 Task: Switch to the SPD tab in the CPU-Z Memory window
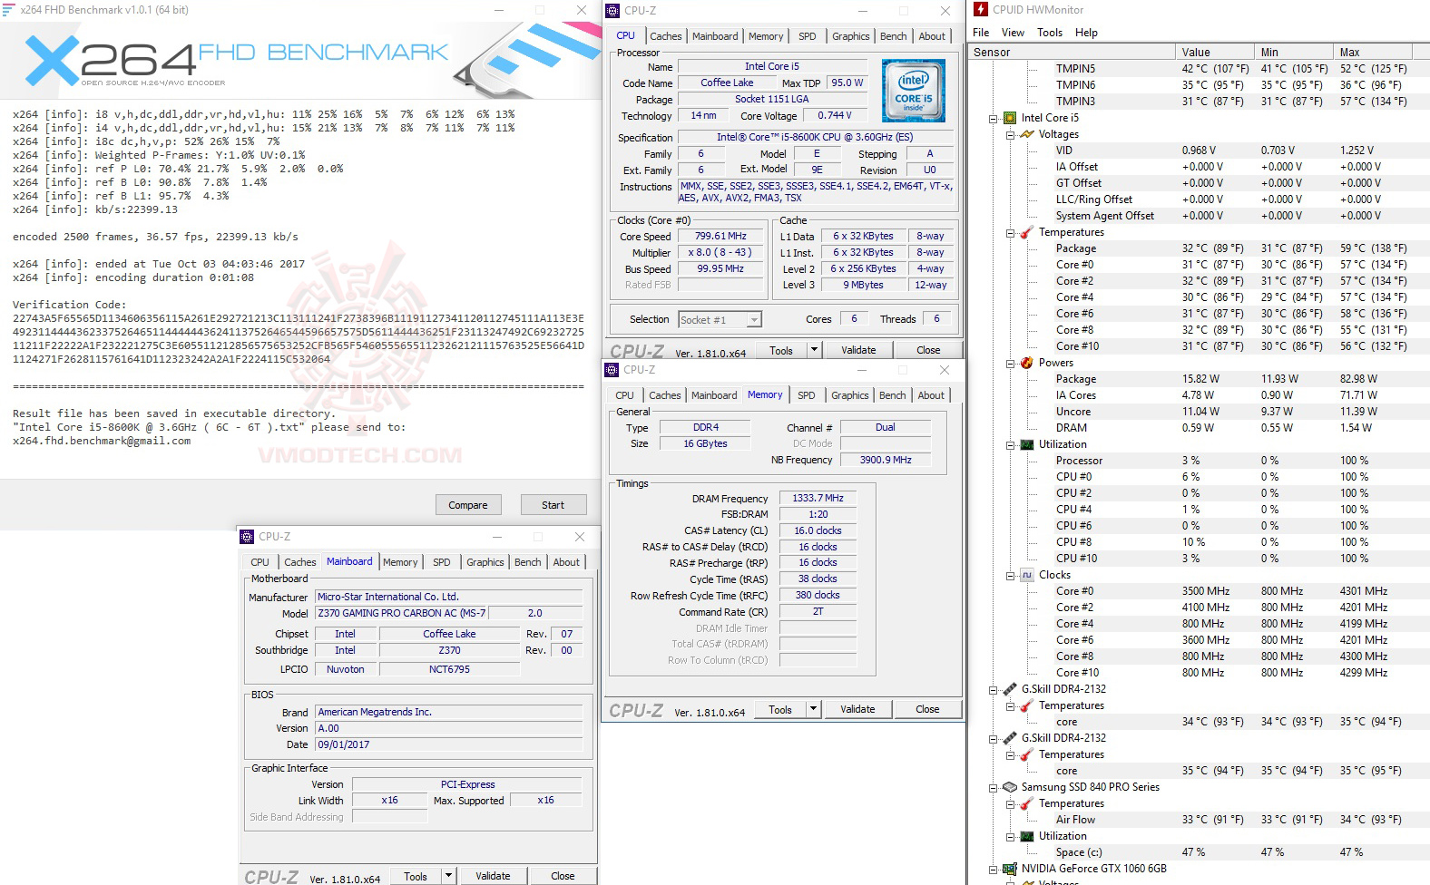tap(807, 395)
